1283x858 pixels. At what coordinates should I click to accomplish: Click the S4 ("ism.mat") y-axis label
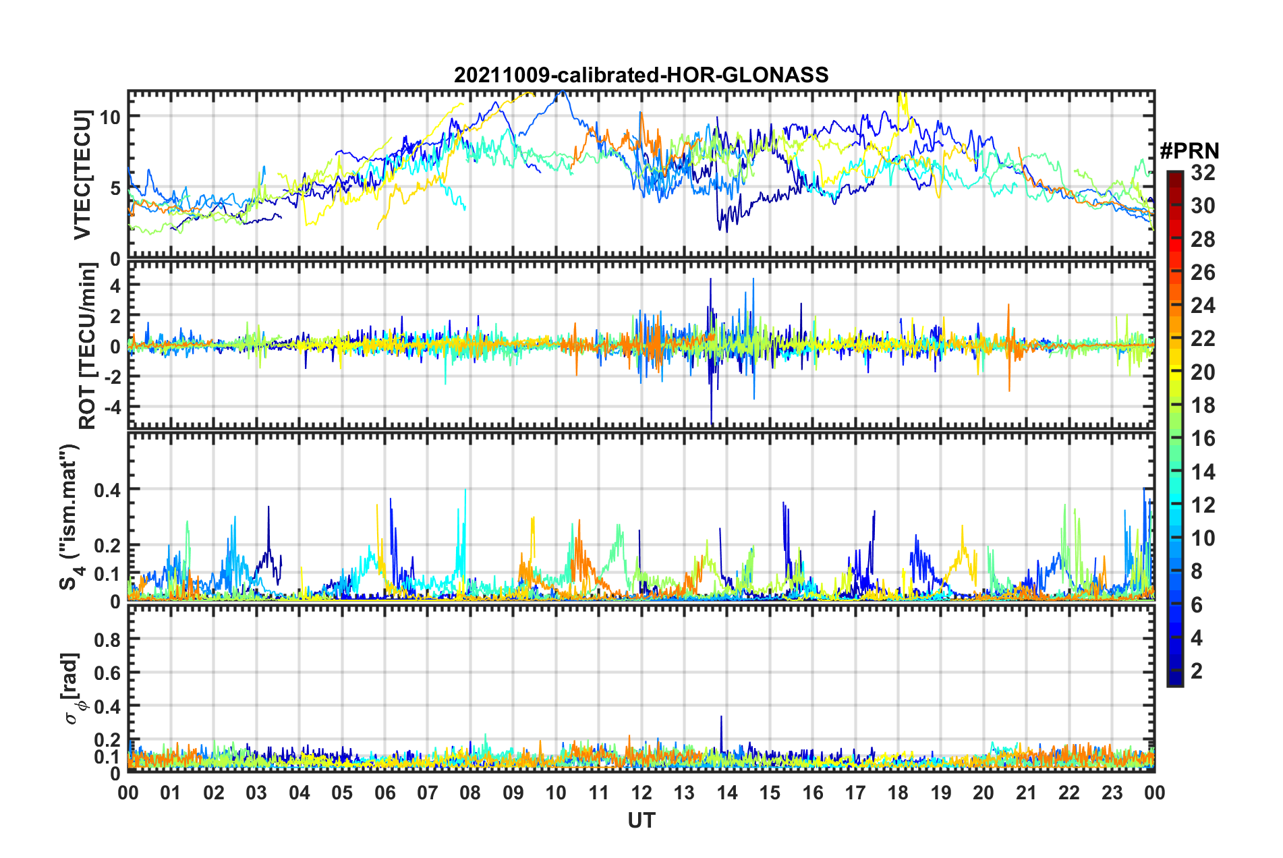(x=69, y=517)
